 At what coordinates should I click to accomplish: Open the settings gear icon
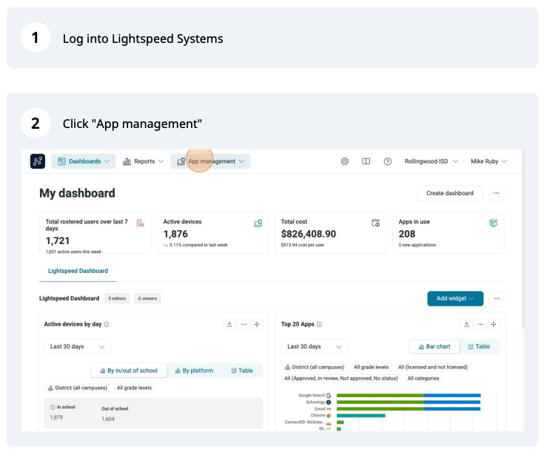(x=344, y=161)
